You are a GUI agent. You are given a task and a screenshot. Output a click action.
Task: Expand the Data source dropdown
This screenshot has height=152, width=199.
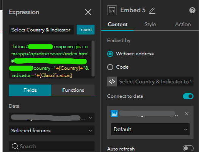click(52, 118)
